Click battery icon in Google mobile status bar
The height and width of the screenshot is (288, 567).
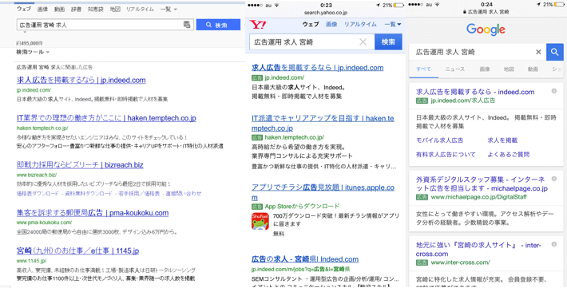point(559,5)
